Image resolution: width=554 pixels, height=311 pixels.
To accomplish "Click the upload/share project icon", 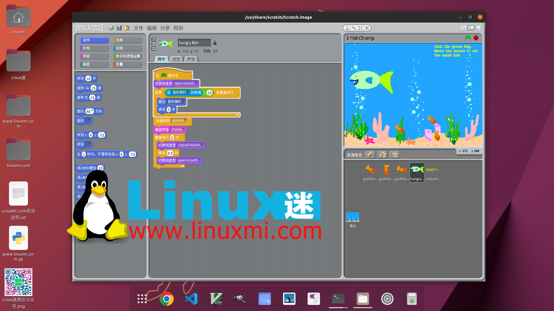I will [127, 28].
